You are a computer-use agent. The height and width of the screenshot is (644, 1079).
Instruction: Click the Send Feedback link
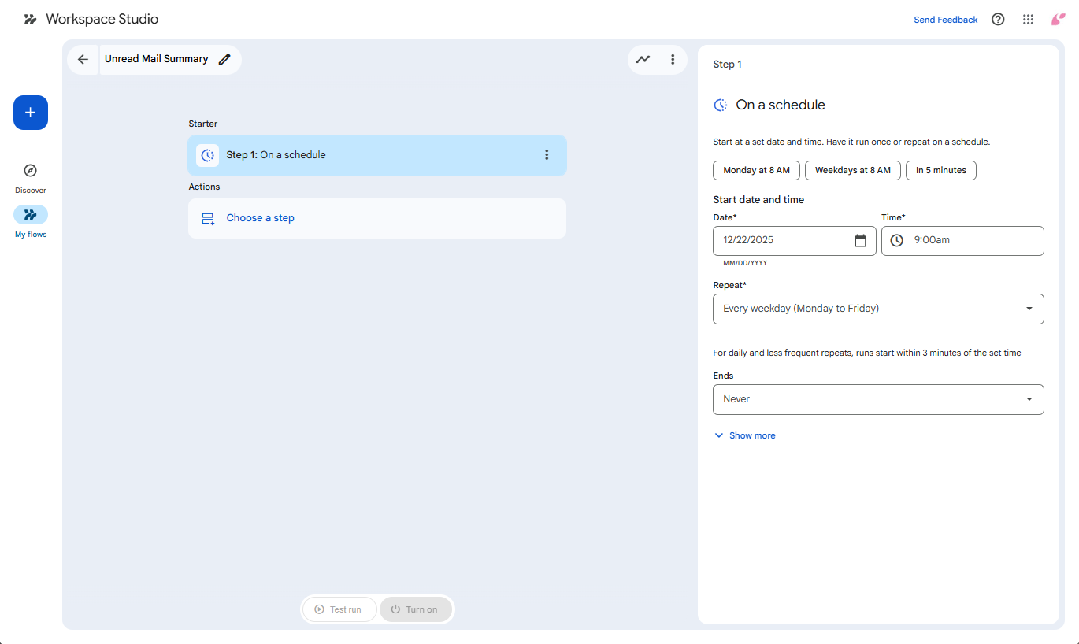pyautogui.click(x=945, y=20)
